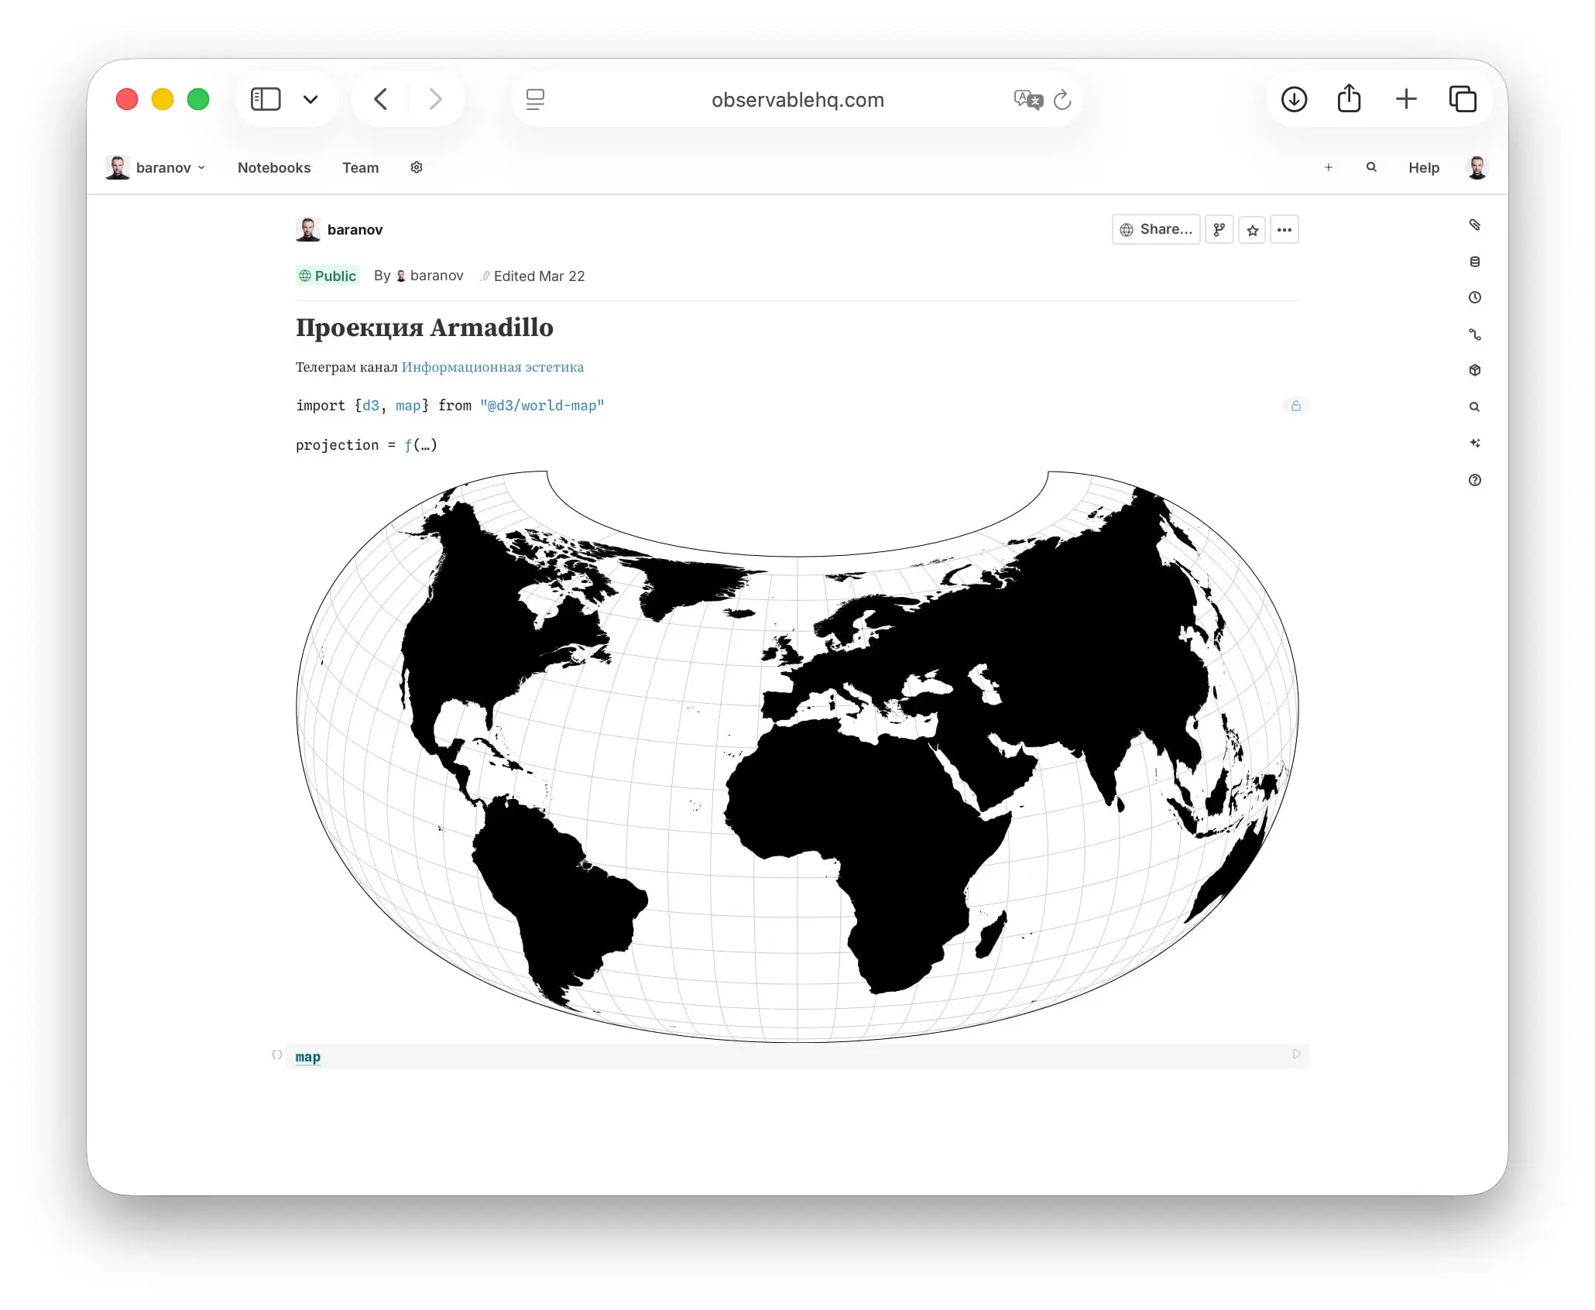Open the minimap dependency pane
The width and height of the screenshot is (1595, 1310).
[1475, 334]
